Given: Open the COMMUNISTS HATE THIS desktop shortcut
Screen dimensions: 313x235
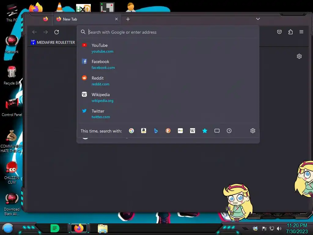Looking at the screenshot, I should click(12, 141).
